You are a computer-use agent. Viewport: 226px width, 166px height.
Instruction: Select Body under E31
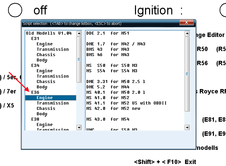coord(42,60)
